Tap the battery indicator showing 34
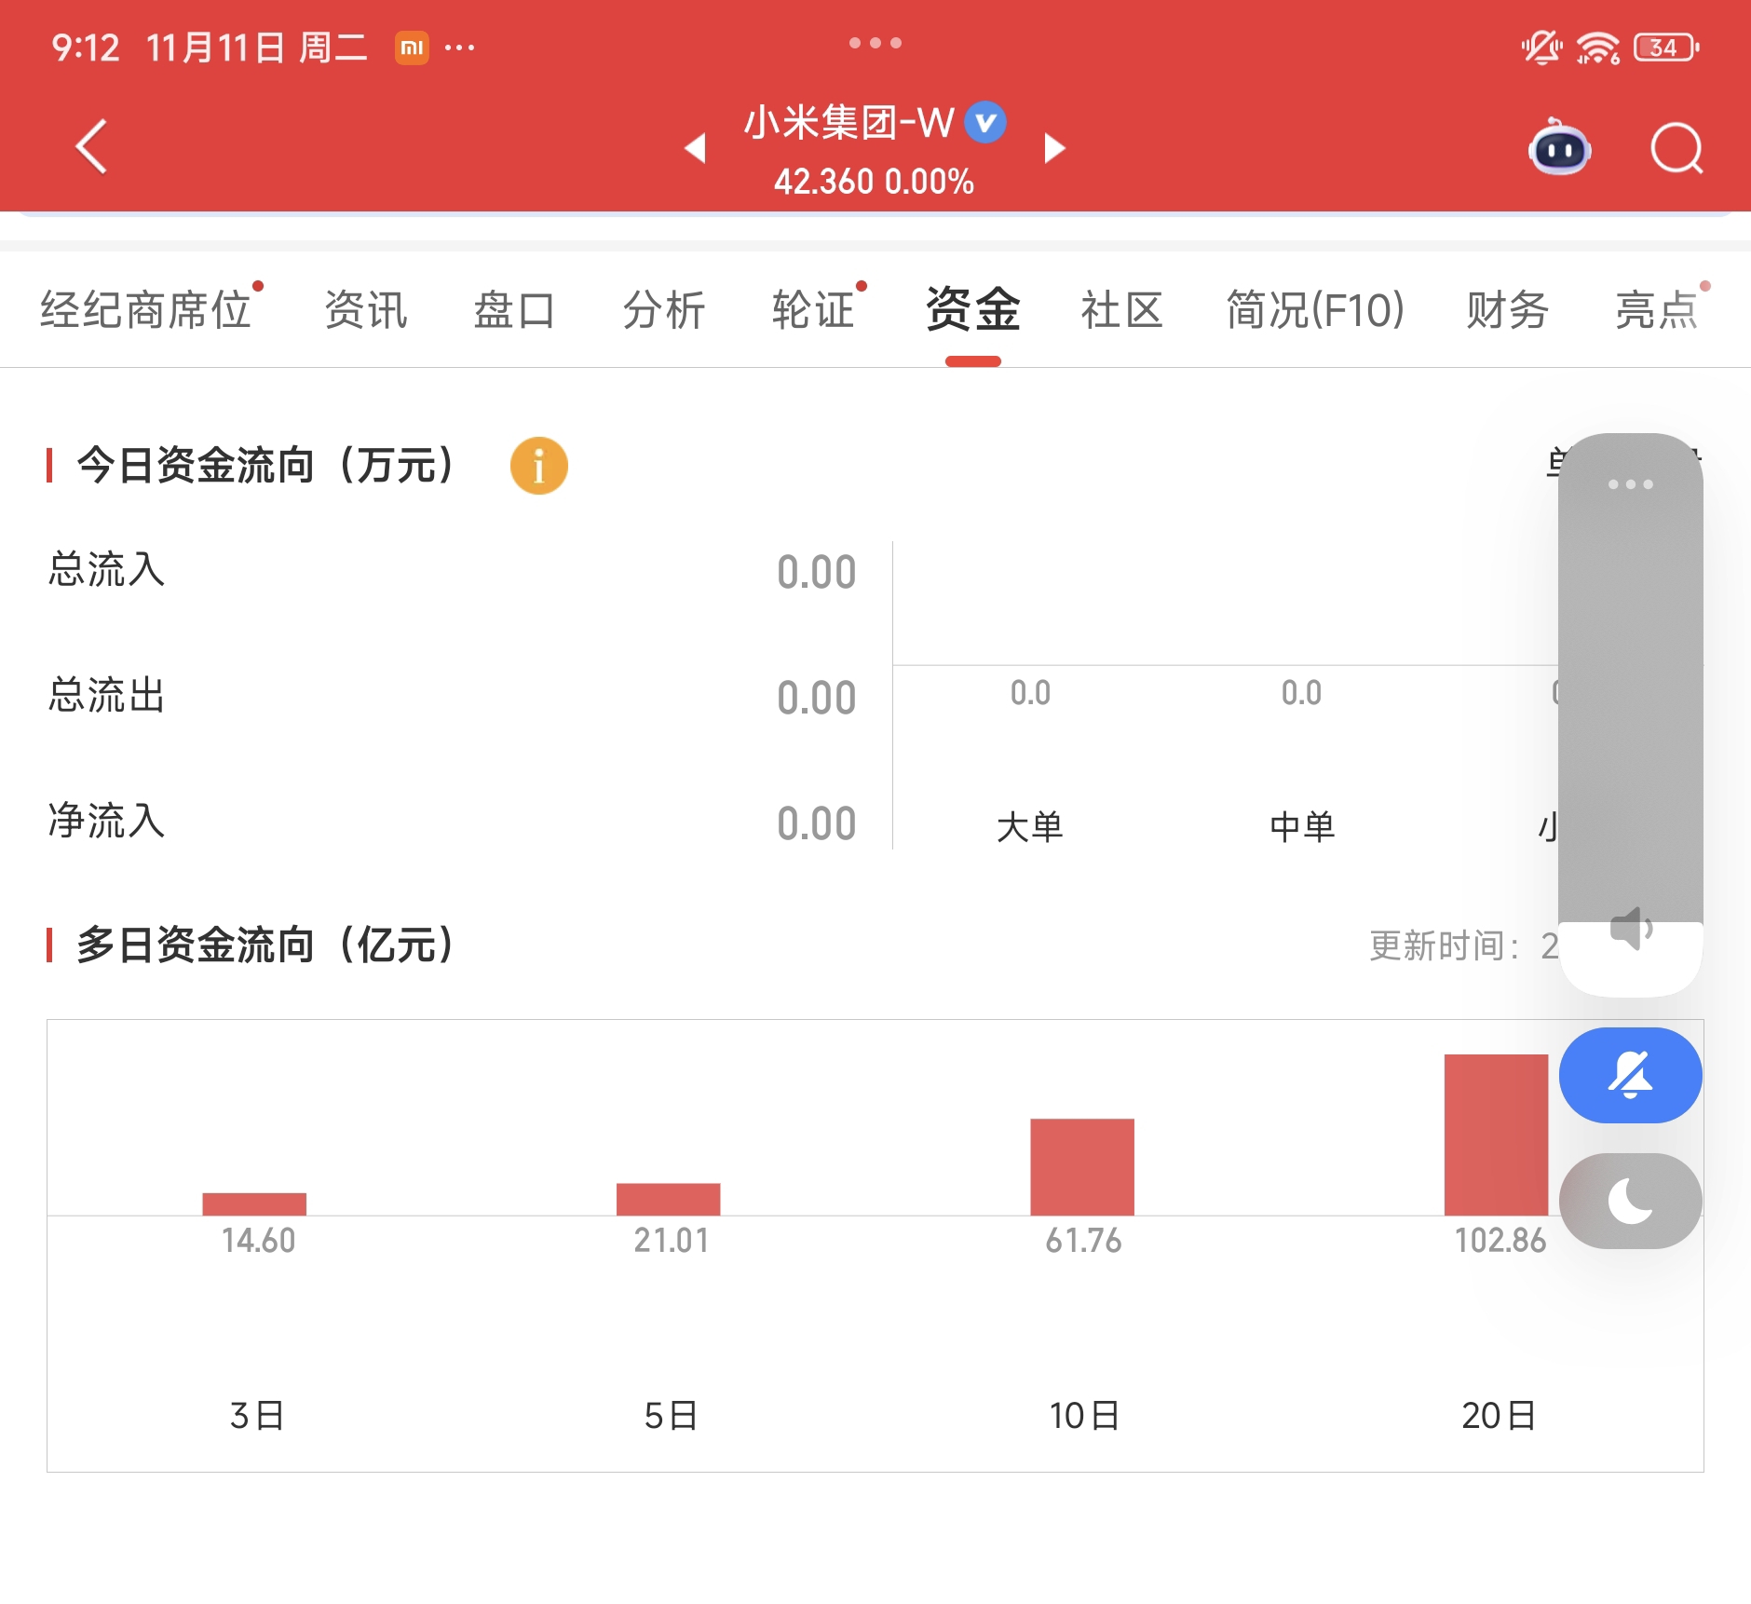 [1666, 47]
